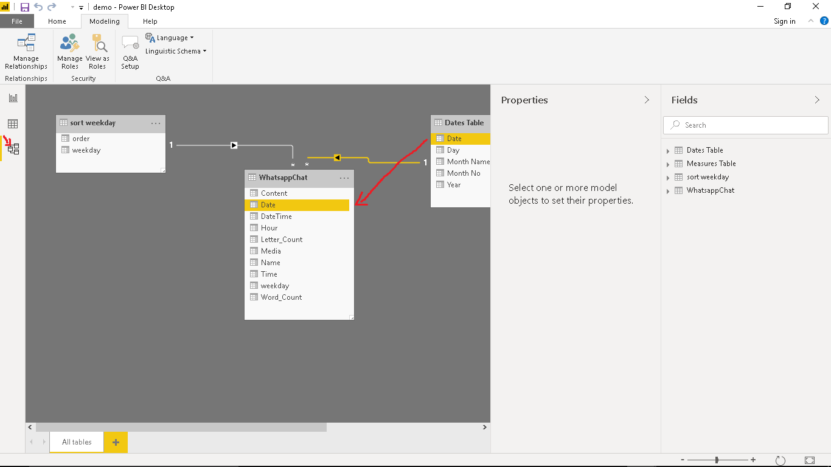Open Q&A Setup
Image resolution: width=831 pixels, height=467 pixels.
(130, 52)
